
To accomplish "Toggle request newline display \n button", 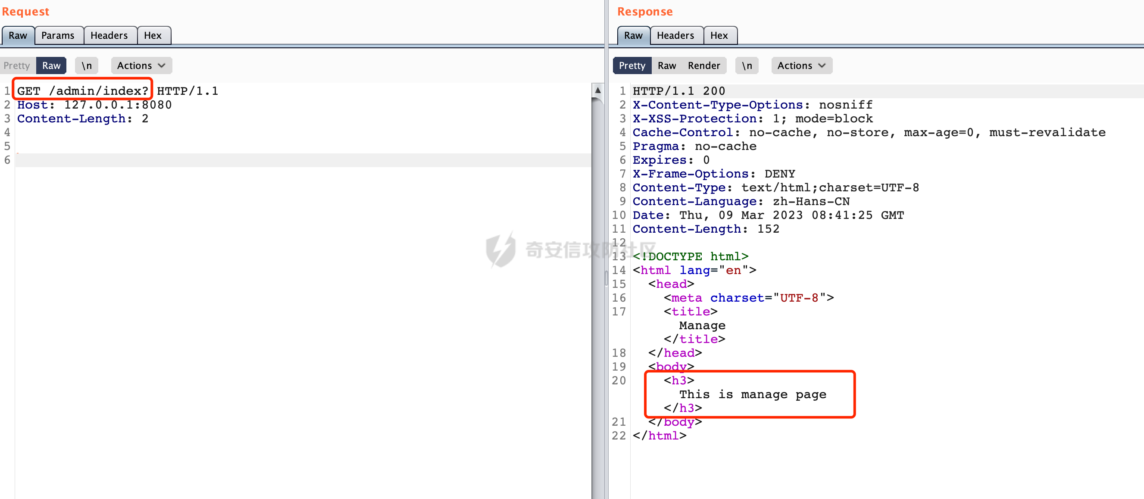I will tap(87, 65).
